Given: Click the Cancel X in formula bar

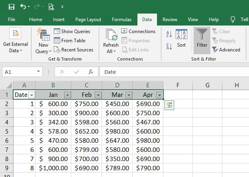Looking at the screenshot, I should click(x=62, y=72).
